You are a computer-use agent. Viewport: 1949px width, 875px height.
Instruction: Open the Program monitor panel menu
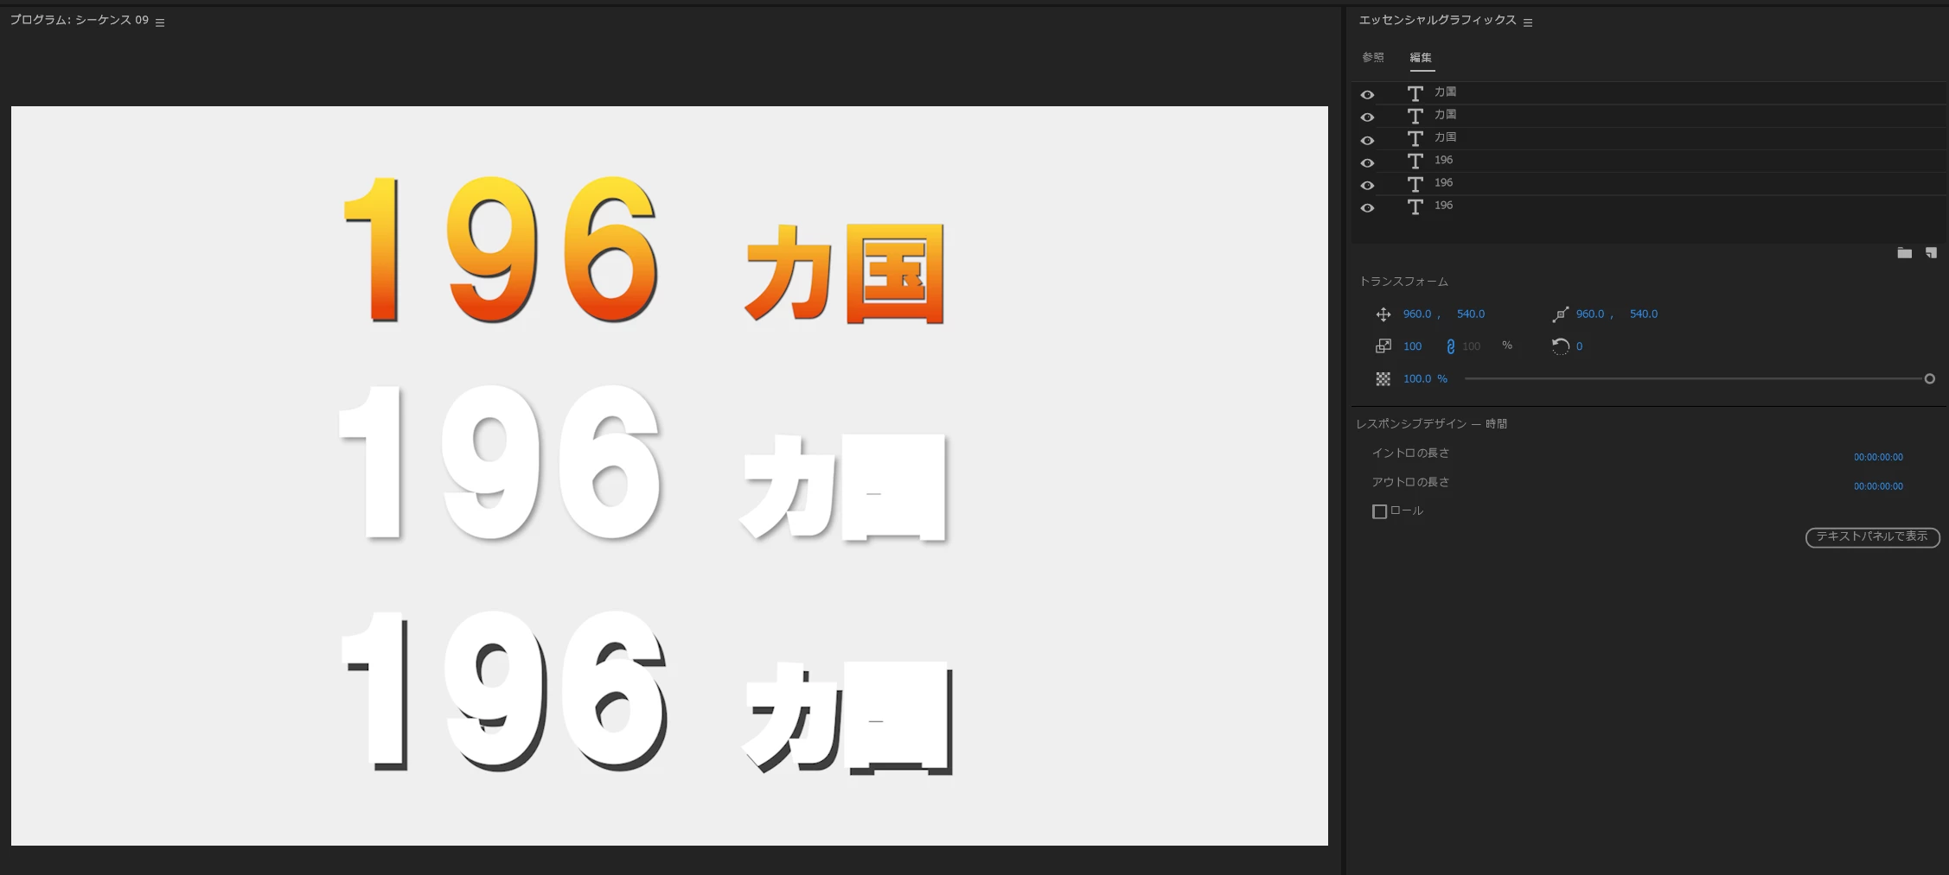pyautogui.click(x=160, y=22)
